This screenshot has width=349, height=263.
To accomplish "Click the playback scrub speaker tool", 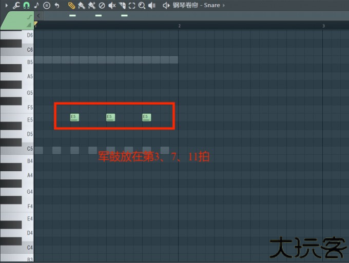I will point(151,5).
